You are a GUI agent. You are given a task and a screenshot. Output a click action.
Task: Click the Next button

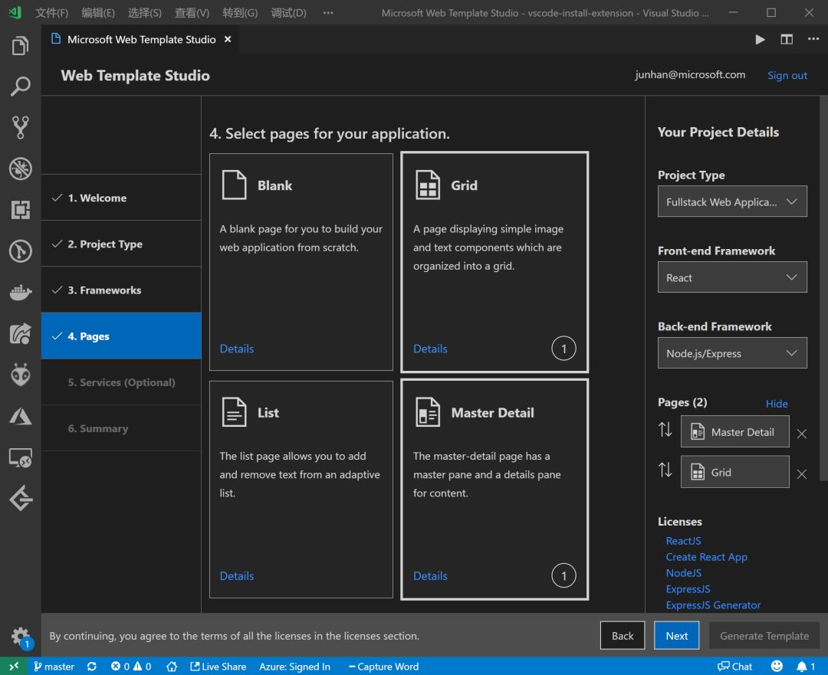676,636
